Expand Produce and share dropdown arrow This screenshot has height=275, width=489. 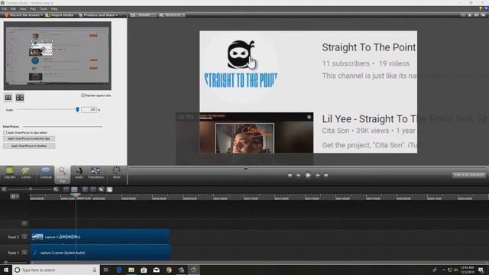(x=117, y=15)
